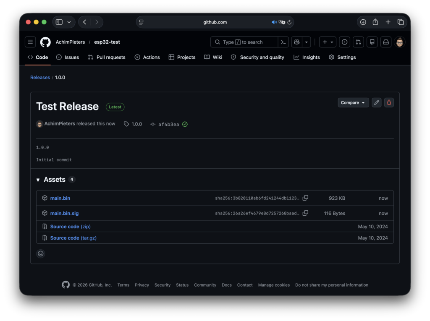Click the edit release pencil icon
The height and width of the screenshot is (321, 430).
point(377,102)
